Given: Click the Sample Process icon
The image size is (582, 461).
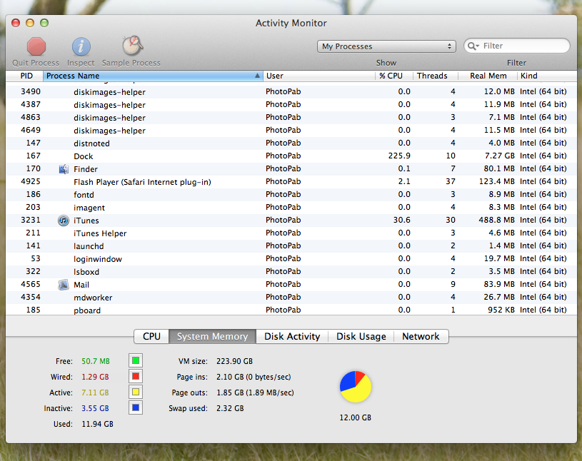Looking at the screenshot, I should pyautogui.click(x=132, y=46).
